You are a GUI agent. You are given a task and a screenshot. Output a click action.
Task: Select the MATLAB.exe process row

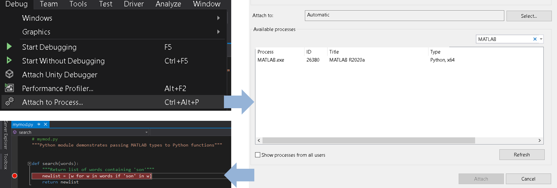point(399,60)
